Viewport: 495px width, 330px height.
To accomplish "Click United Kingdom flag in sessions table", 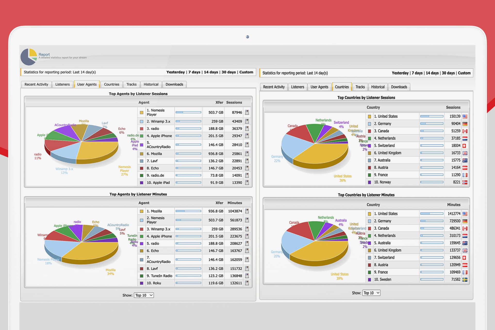I will (x=465, y=153).
